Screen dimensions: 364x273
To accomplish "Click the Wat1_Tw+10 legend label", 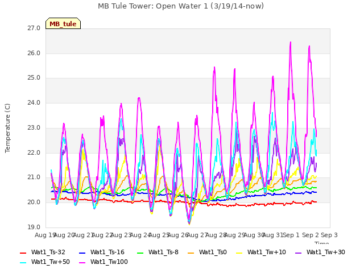I will coord(267,252).
